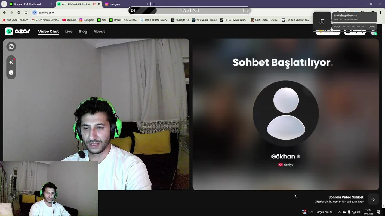Go forward with the browser arrow
Screen dimensions: 385x216
click(11, 13)
